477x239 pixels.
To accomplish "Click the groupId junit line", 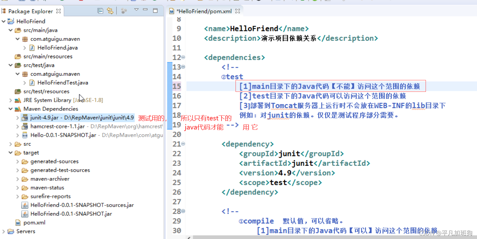I will coord(291,153).
